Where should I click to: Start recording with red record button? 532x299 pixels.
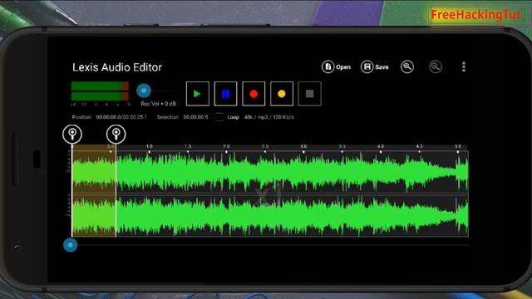click(254, 94)
